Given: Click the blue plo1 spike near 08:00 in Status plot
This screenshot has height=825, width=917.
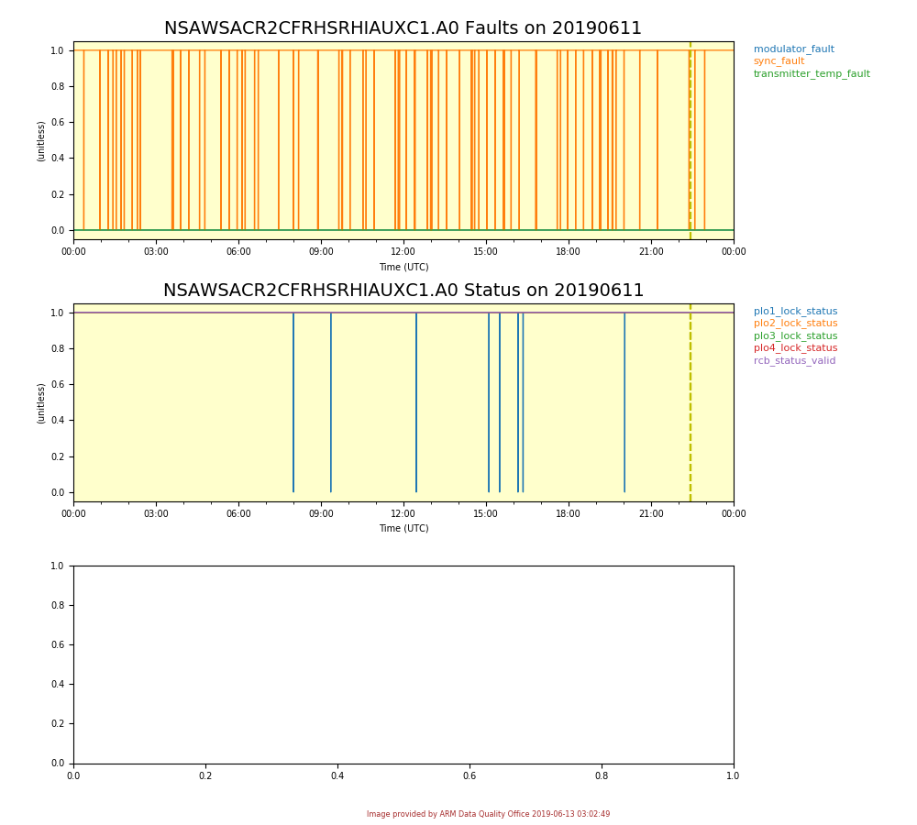Looking at the screenshot, I should [x=293, y=402].
